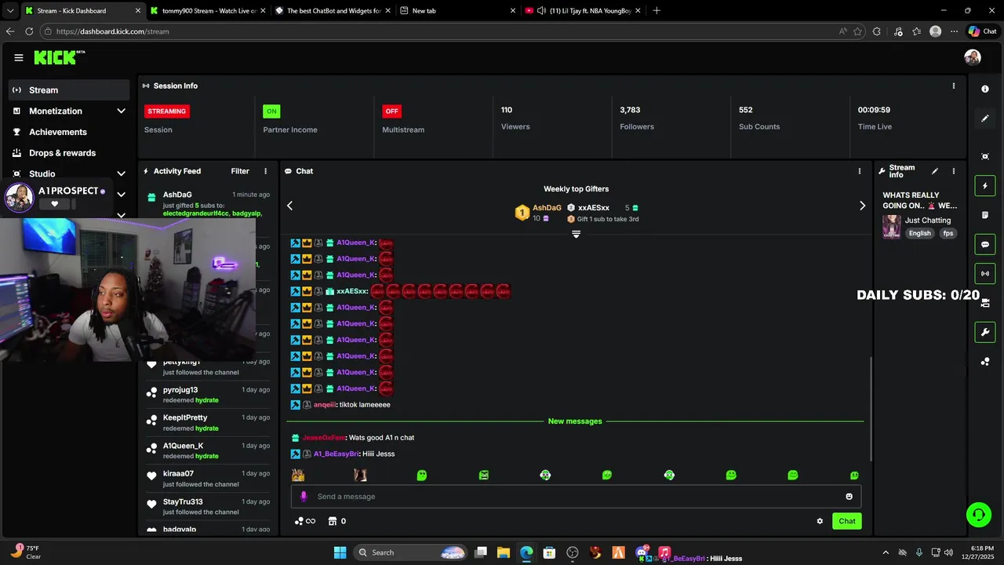The image size is (1004, 565).
Task: Go back in browser history
Action: [x=10, y=31]
